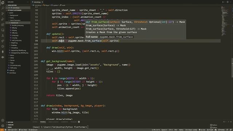
Task: Collapse the MaskDude folder
Action: [x=18, y=23]
